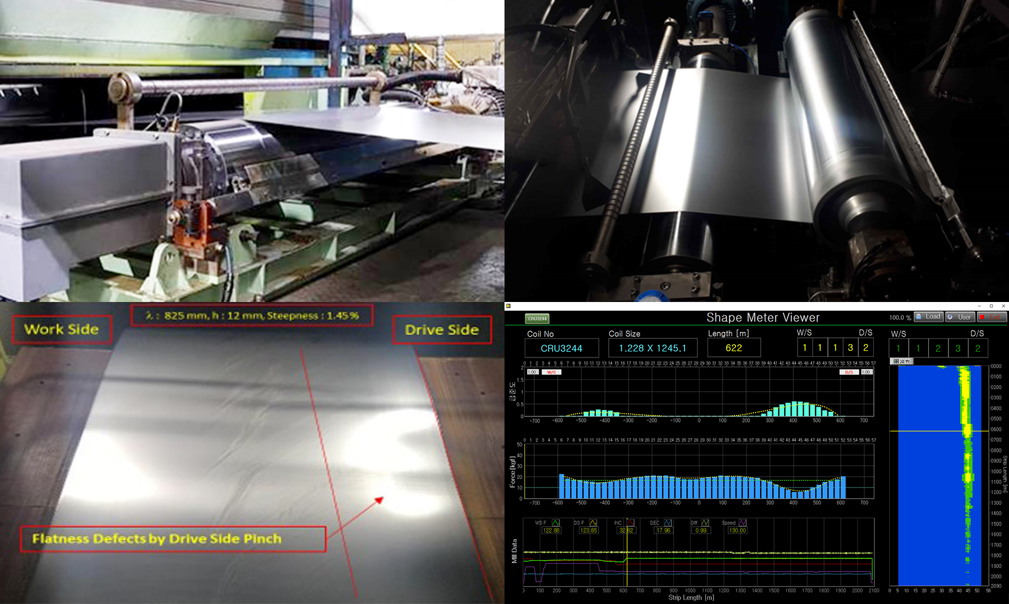
Task: Select the Coil Size field 1.228 X 1245.1
Action: [652, 348]
